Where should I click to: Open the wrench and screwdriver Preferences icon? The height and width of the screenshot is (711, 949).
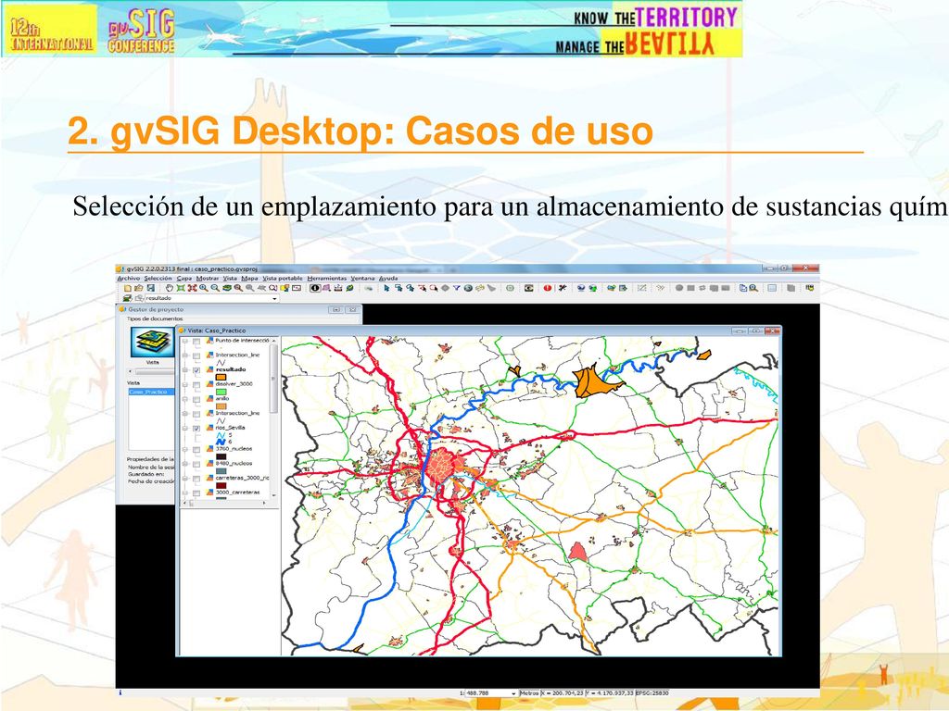(563, 289)
